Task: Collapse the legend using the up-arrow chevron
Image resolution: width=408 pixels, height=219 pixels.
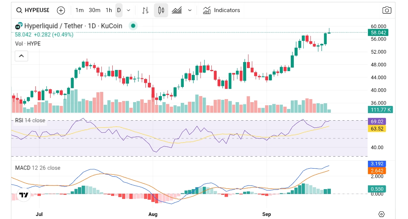Action: click(x=21, y=56)
